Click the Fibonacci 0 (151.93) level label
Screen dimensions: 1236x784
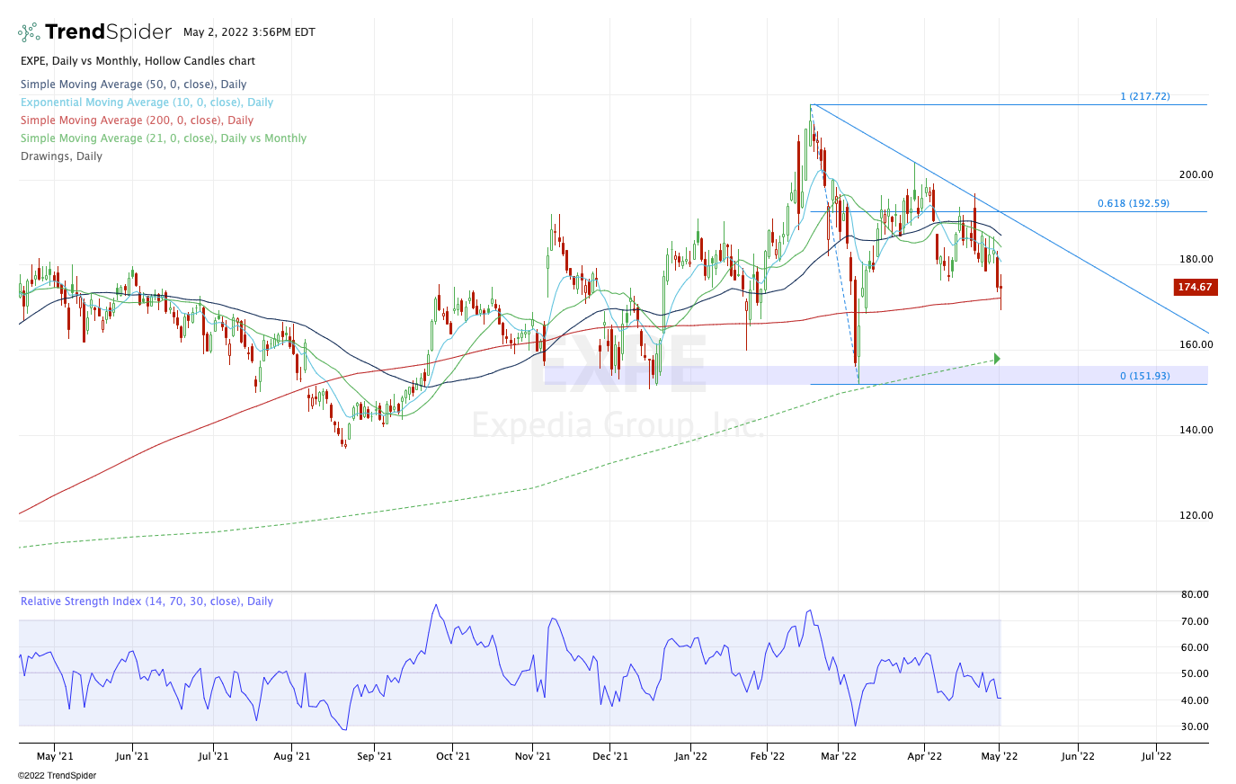(x=1145, y=376)
